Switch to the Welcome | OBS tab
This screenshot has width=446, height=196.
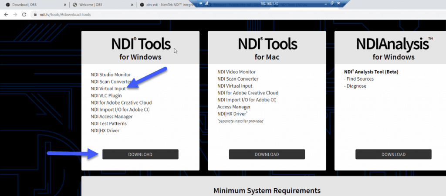click(x=102, y=5)
